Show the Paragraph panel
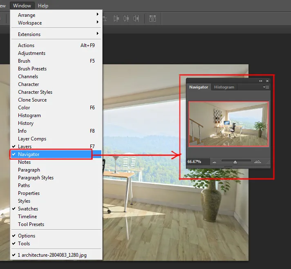Screen dimensions: 291x269 [x=56, y=170]
